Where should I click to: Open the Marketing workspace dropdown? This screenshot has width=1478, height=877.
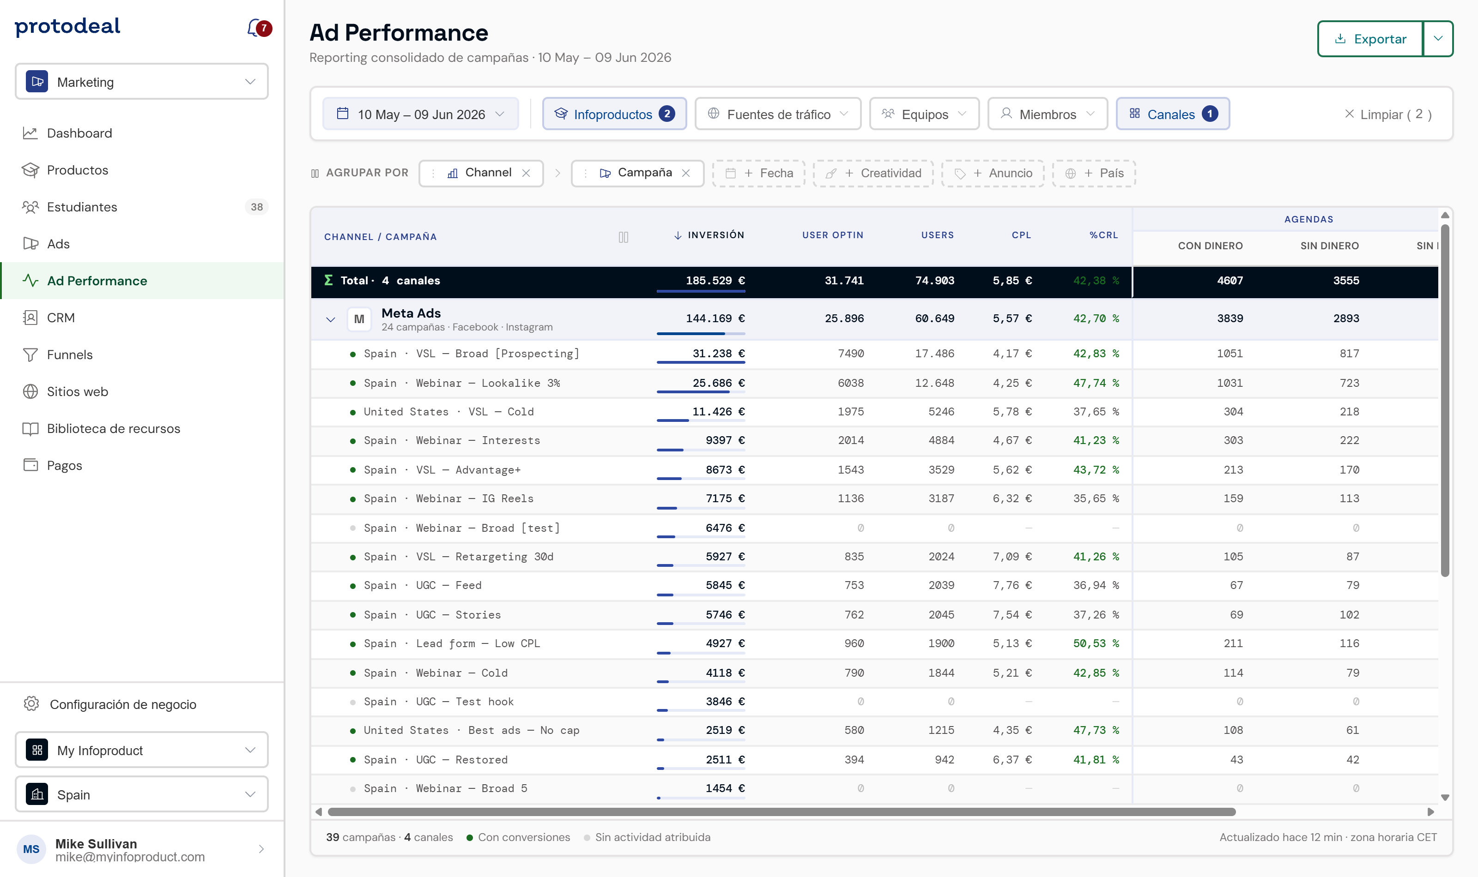[142, 82]
